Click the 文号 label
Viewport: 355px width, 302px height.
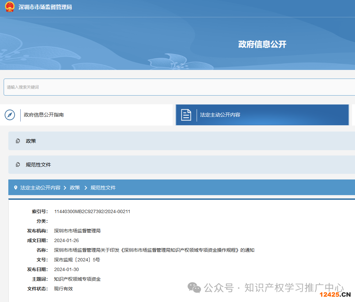click(42, 260)
